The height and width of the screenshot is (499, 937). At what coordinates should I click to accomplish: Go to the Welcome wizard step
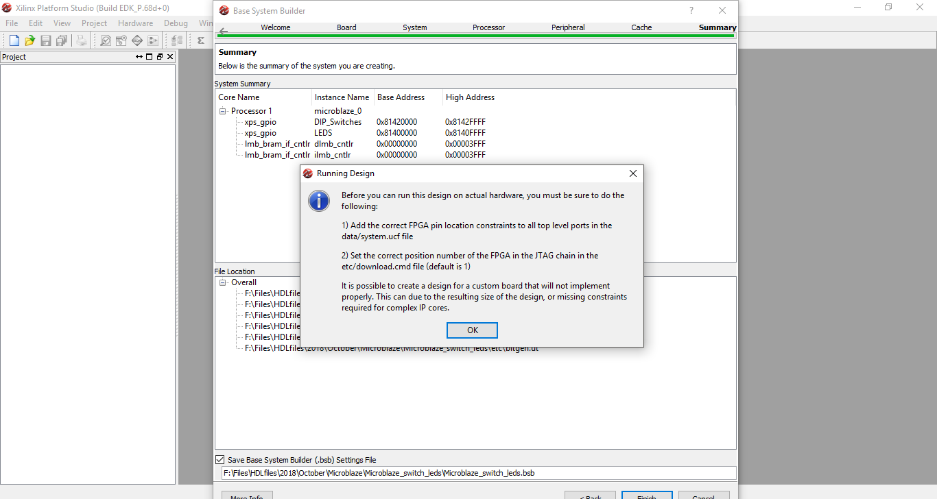(276, 27)
